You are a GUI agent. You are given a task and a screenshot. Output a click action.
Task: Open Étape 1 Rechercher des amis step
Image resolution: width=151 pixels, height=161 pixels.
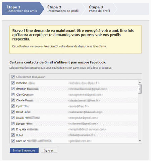pos(23,9)
